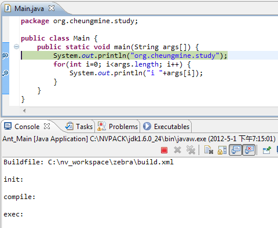
Task: Collapse the main method fold marker
Action: tap(16, 47)
